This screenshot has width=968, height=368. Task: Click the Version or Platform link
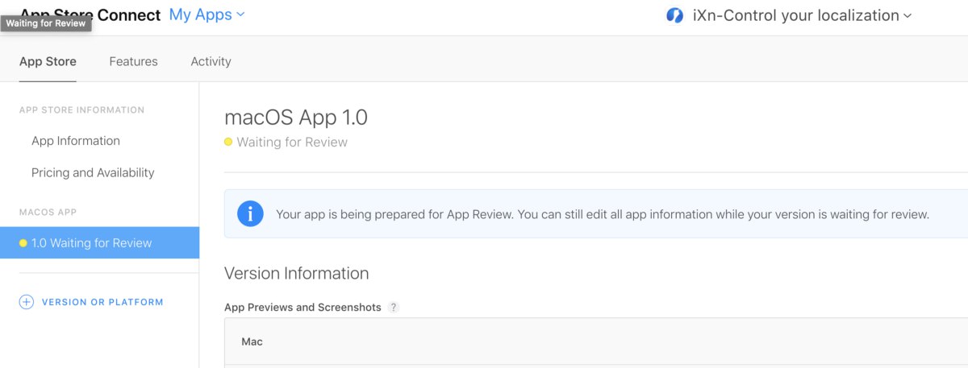[102, 302]
